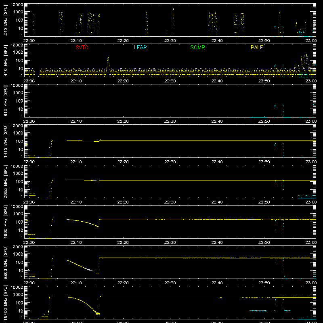Select the 100 y-axis value of 15400 MHz panel
Image resolution: width=323 pixels, height=323 pixels.
19,303
